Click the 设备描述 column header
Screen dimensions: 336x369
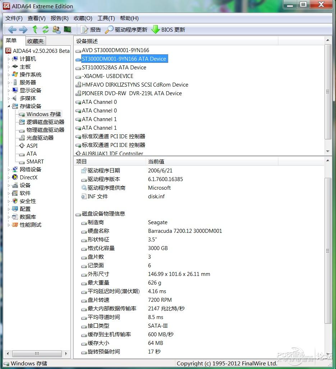pyautogui.click(x=176, y=41)
